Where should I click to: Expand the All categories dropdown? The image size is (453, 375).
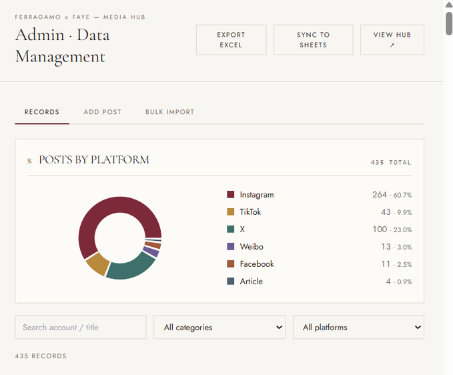(219, 327)
